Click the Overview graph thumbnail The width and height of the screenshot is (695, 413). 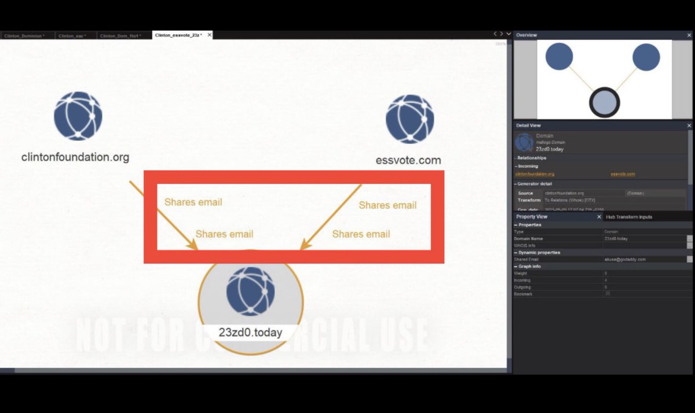[604, 79]
